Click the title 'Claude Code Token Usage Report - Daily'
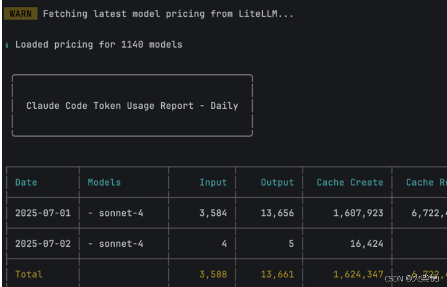Viewport: 447px width, 287px height. tap(132, 106)
